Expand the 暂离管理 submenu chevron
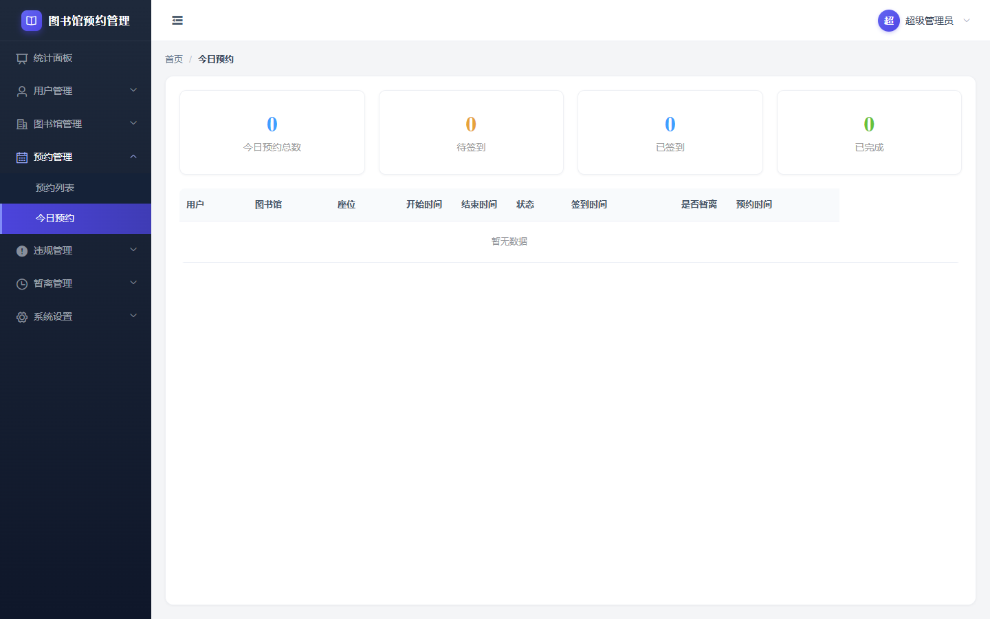Image resolution: width=990 pixels, height=619 pixels. pyautogui.click(x=133, y=283)
